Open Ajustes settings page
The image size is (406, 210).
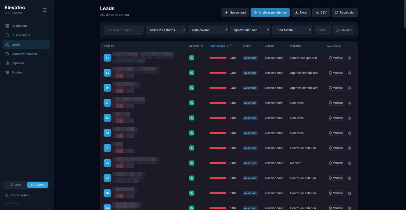[26, 72]
